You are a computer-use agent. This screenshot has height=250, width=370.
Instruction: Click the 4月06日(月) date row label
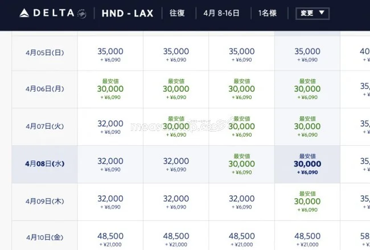pos(44,89)
